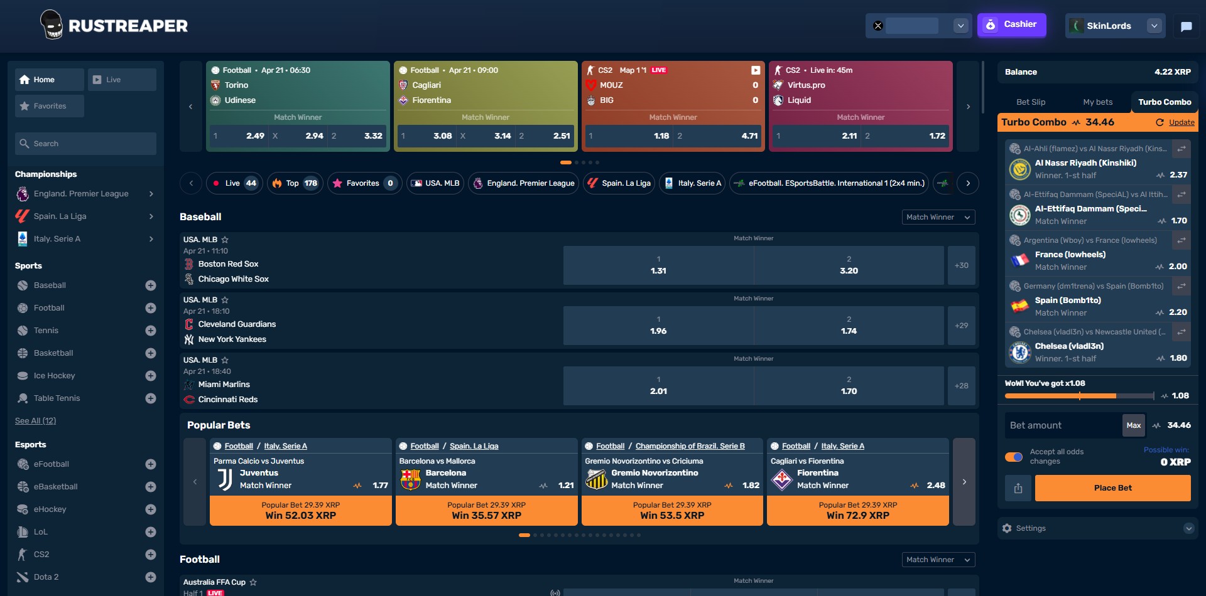Add eBasketball with its plus icon
This screenshot has width=1206, height=596.
point(151,487)
